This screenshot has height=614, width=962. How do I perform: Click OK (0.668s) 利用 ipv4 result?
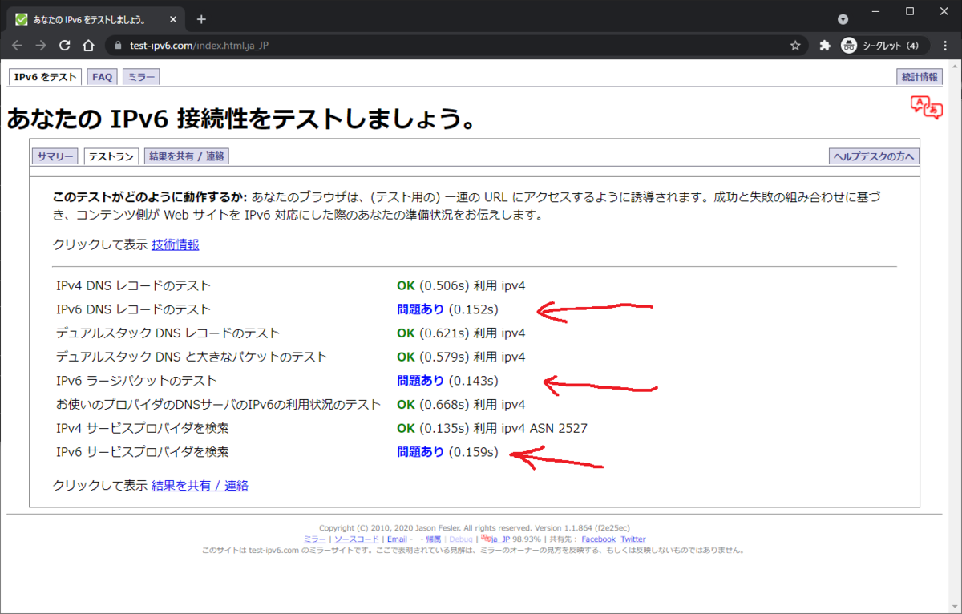point(461,404)
